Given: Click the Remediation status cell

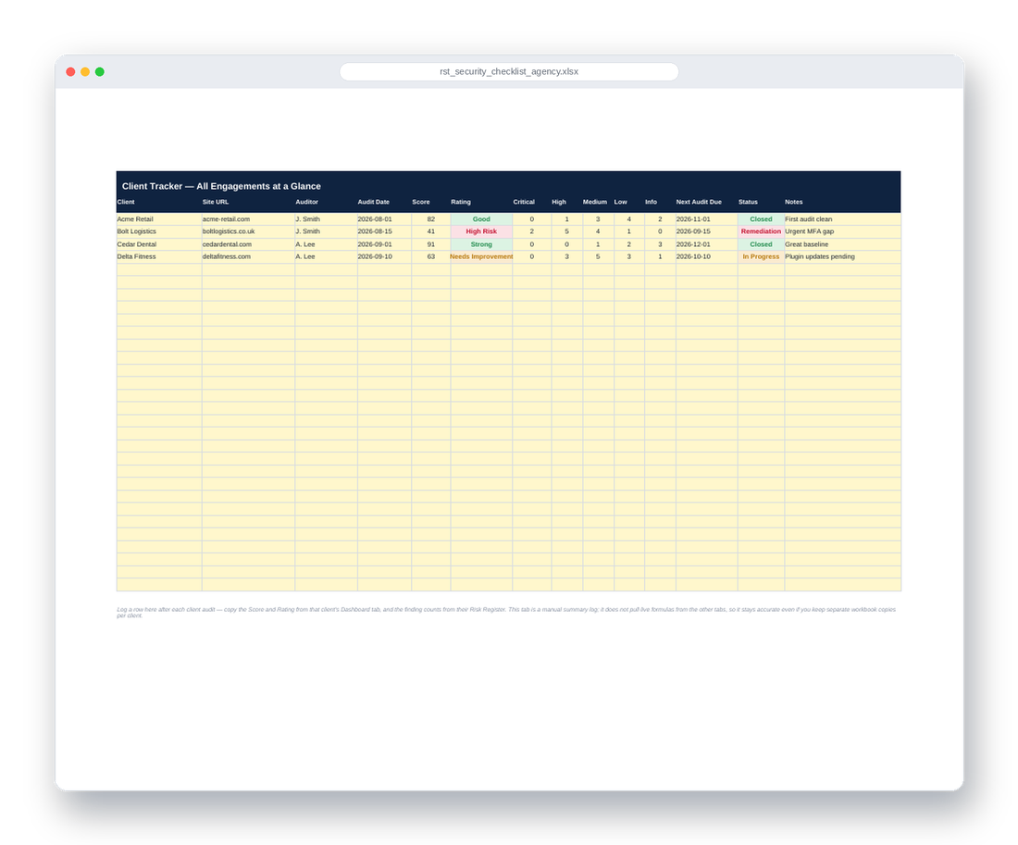Looking at the screenshot, I should pyautogui.click(x=761, y=232).
